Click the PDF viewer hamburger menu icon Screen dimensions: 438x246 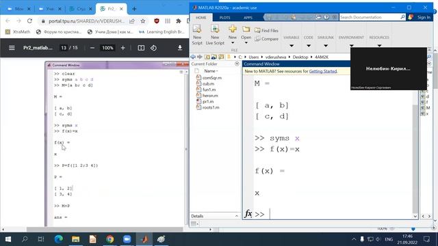[x=12, y=48]
